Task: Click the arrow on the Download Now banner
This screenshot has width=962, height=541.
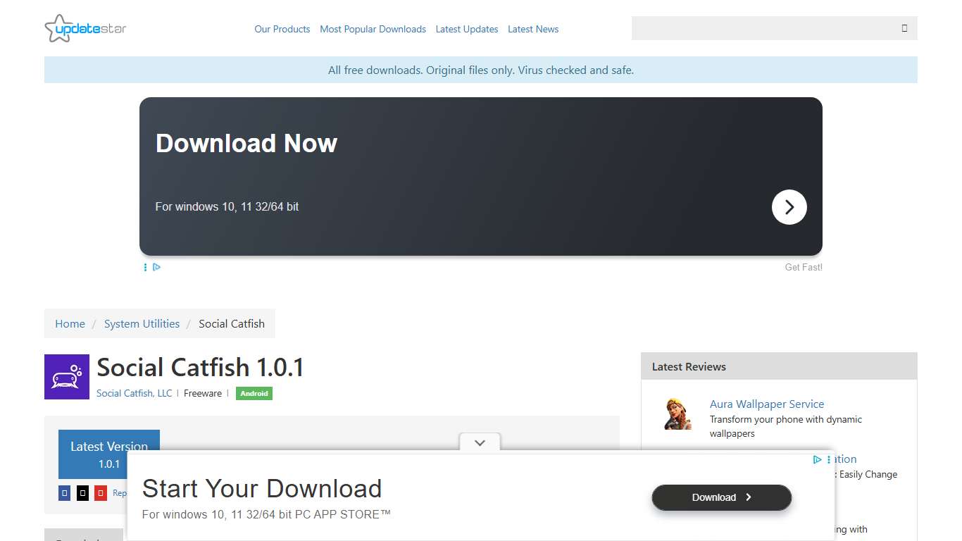Action: (x=789, y=207)
